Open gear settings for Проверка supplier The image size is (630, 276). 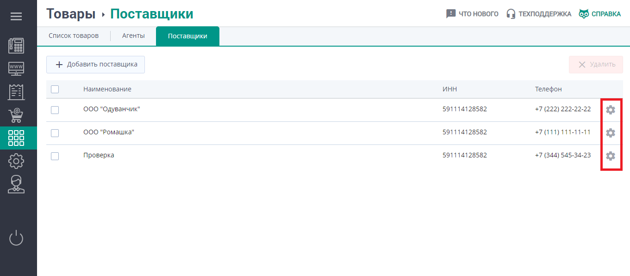click(611, 156)
